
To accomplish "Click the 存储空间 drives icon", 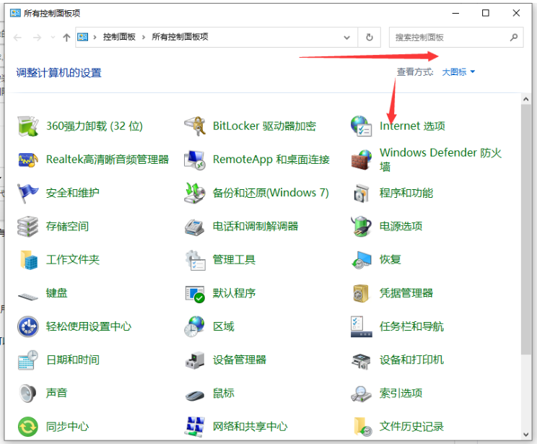I will [x=27, y=227].
